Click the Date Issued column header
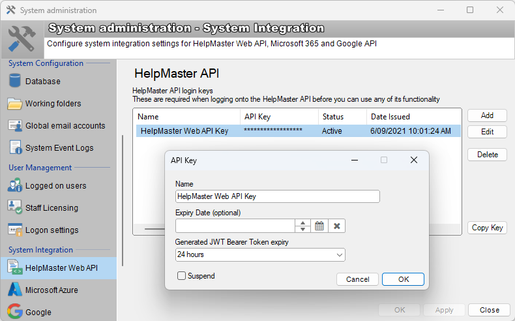The image size is (515, 321). [413, 117]
